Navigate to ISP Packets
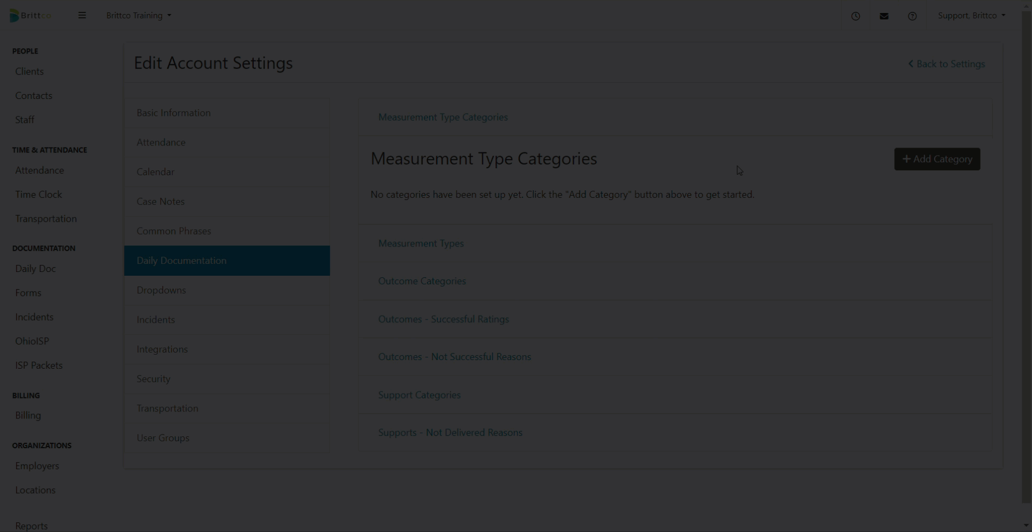The image size is (1032, 532). (38, 365)
